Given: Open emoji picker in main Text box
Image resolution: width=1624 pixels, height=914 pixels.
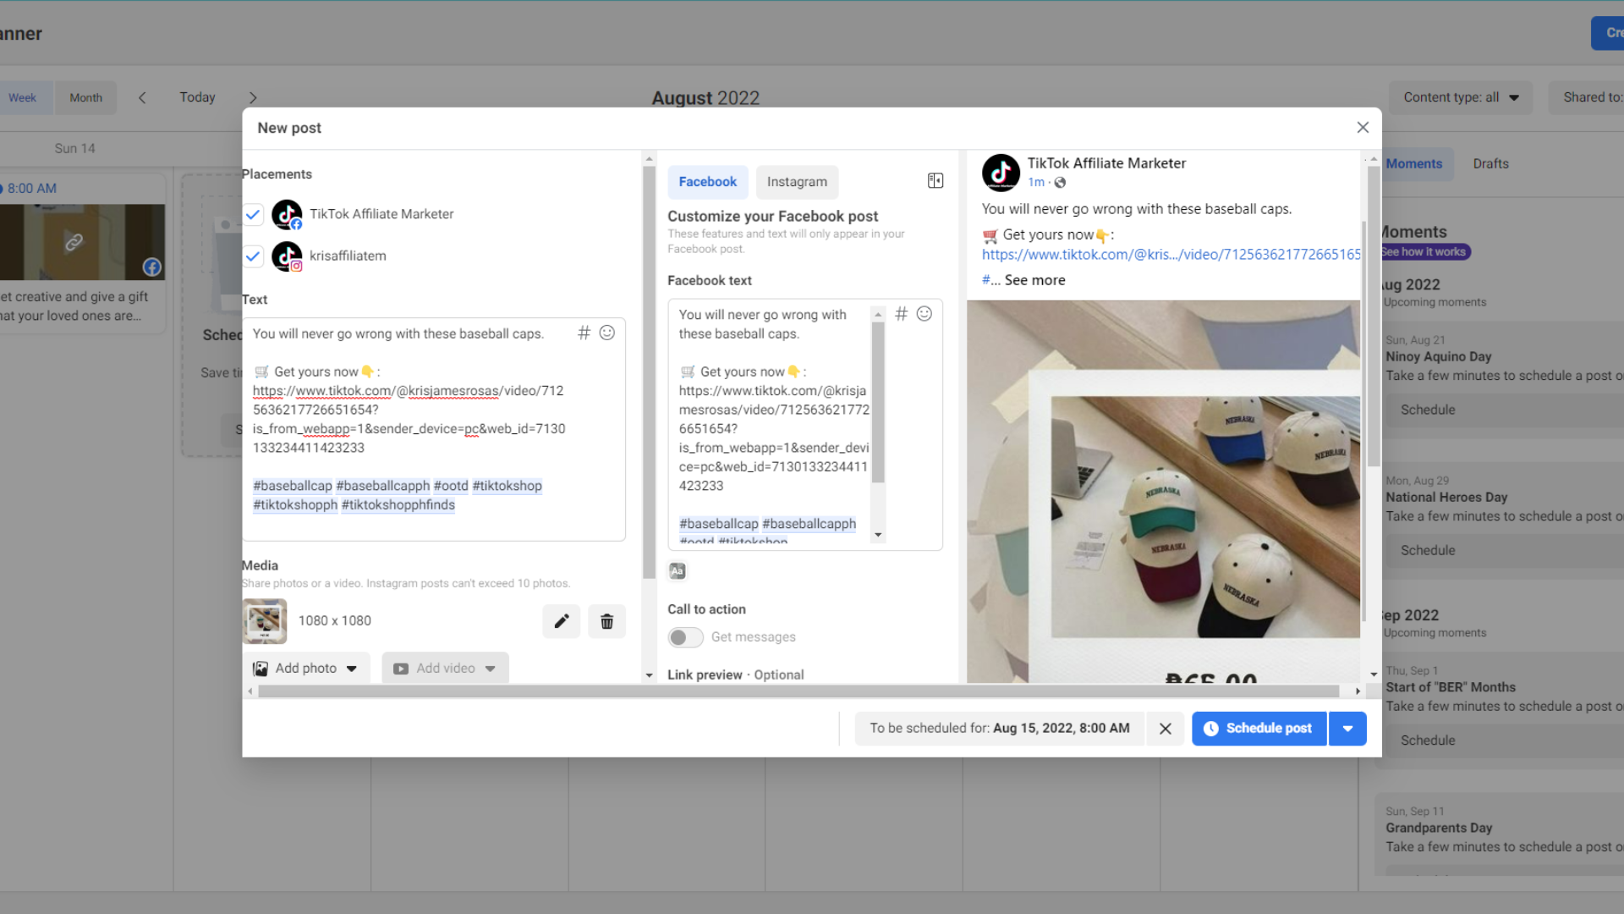Looking at the screenshot, I should 607,333.
